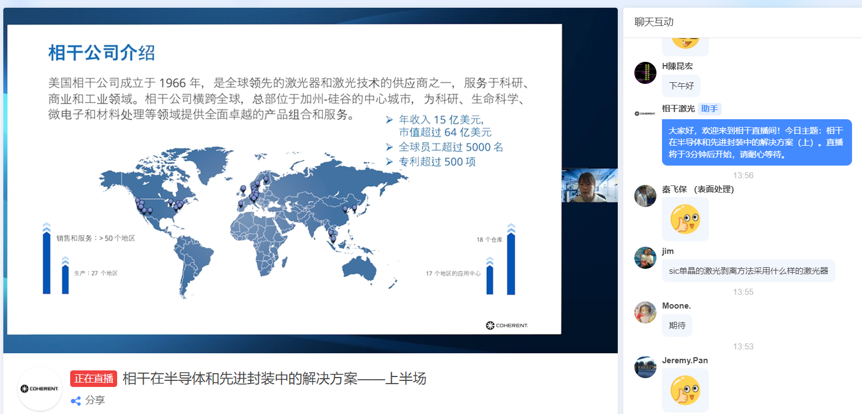Click the livestream title 相干在半导体和先进封装中的解决方案

[x=274, y=379]
